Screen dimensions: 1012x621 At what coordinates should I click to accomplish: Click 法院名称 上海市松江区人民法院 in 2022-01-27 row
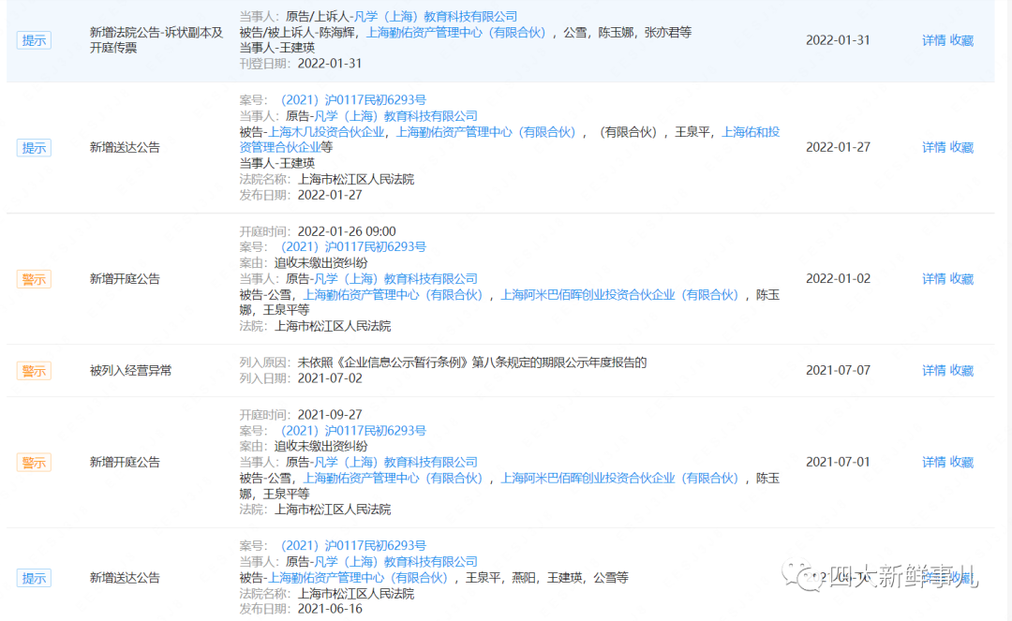pyautogui.click(x=356, y=179)
